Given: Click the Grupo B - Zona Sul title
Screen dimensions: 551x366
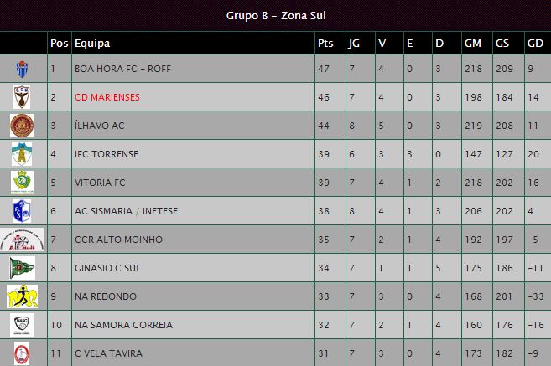Looking at the screenshot, I should click(276, 16).
